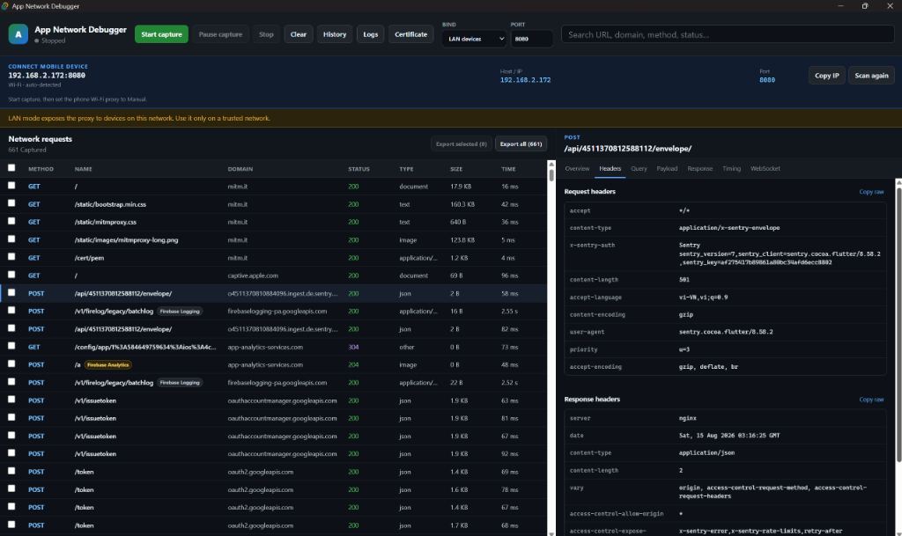Screen dimensions: 902x536
Task: Click the 2.55 s time cell
Action: tap(509, 311)
